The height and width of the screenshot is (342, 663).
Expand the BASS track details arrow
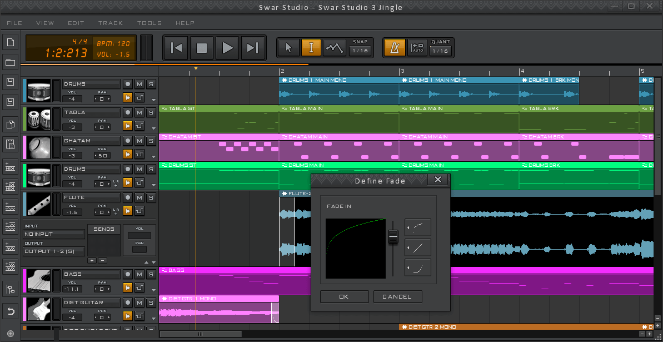153,290
